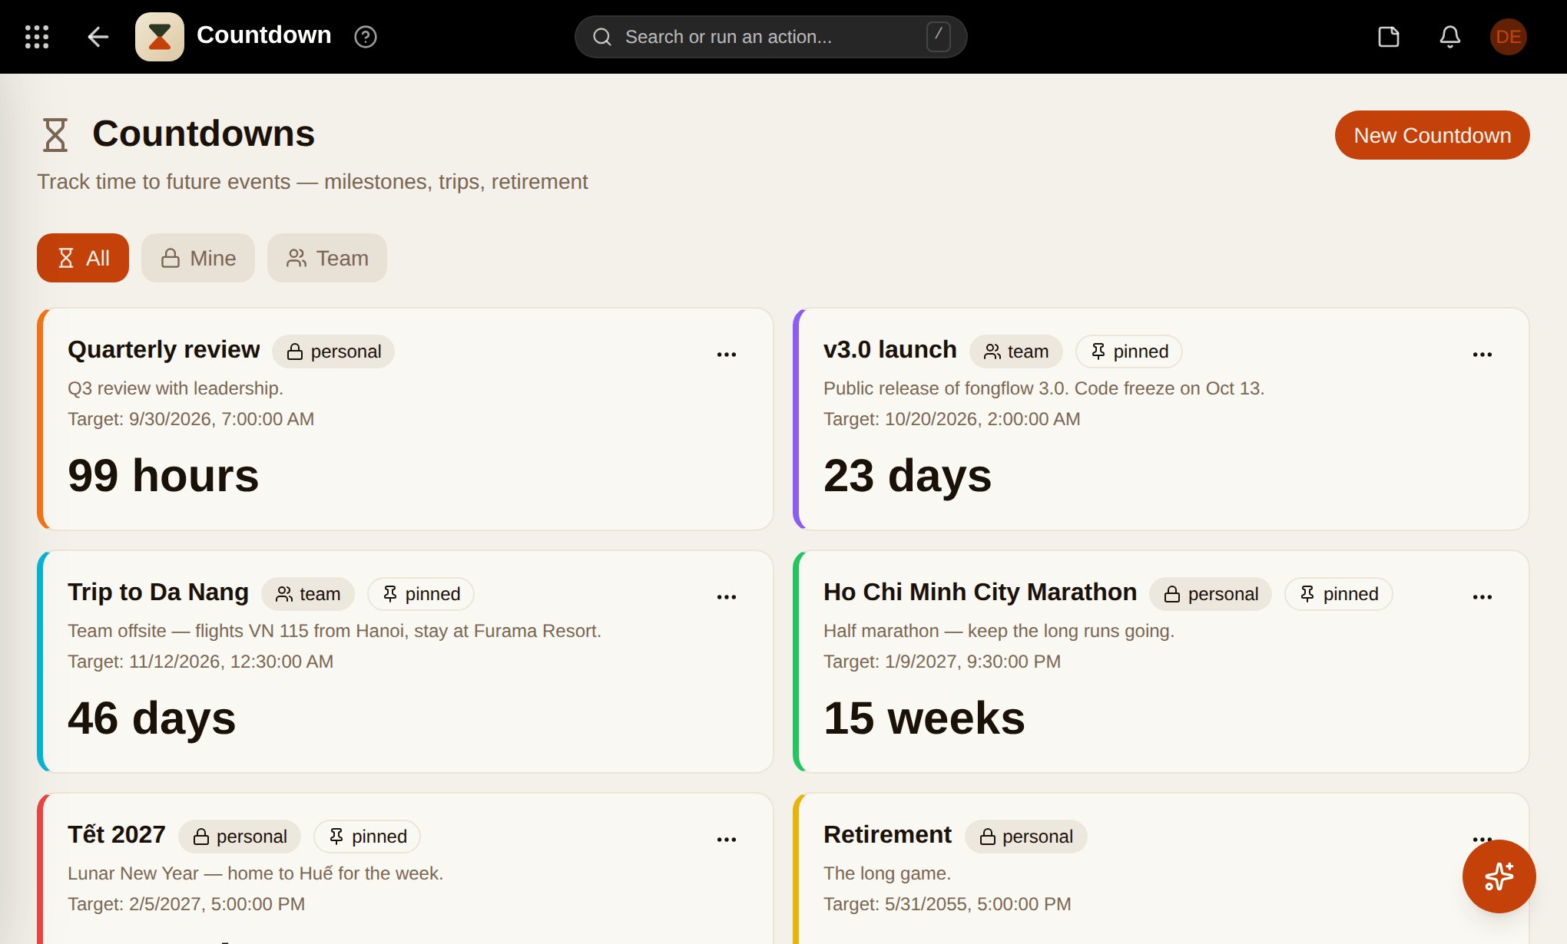Open Trip to Da Nang options menu
This screenshot has height=944, width=1567.
pyautogui.click(x=727, y=596)
